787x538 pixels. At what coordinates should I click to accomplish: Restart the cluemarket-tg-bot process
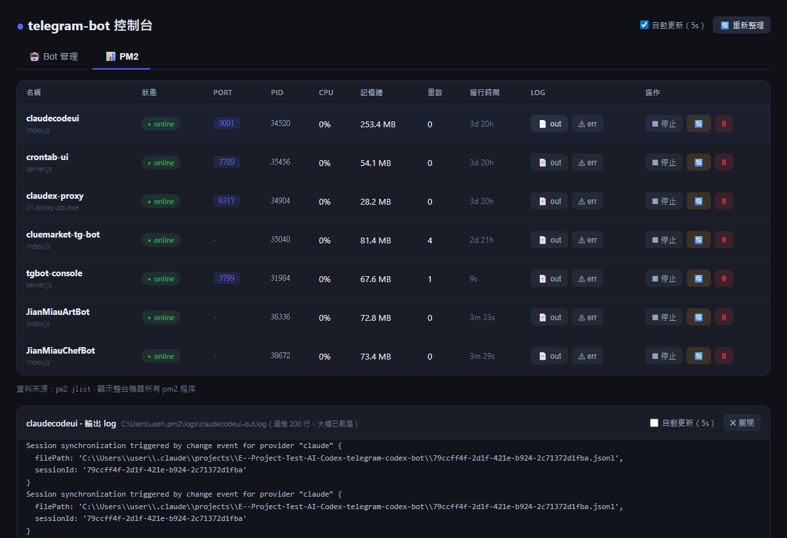click(x=698, y=239)
